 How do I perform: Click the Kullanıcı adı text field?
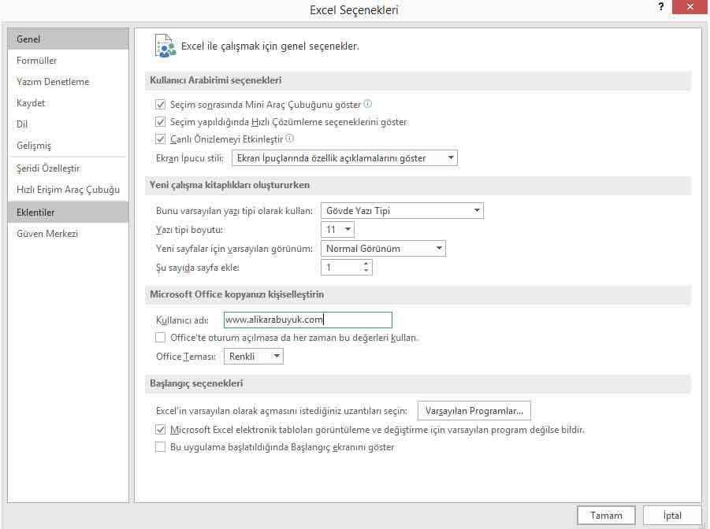[x=307, y=320]
